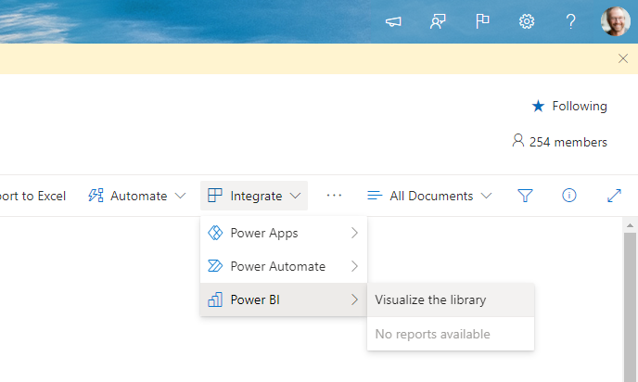This screenshot has width=638, height=382.
Task: Select Visualize the library
Action: click(x=430, y=299)
